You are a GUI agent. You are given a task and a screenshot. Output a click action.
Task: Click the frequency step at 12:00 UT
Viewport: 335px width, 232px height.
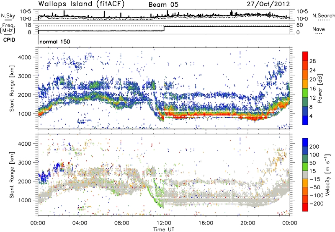point(164,28)
